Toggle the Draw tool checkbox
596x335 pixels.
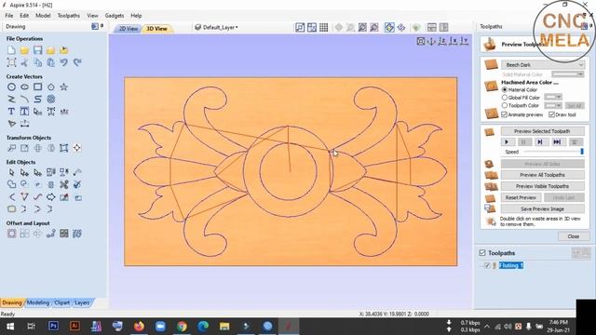(551, 114)
